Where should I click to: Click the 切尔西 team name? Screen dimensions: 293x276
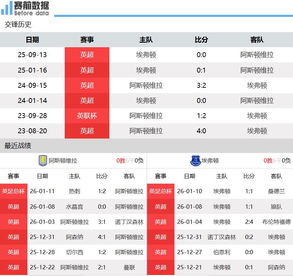pyautogui.click(x=75, y=252)
